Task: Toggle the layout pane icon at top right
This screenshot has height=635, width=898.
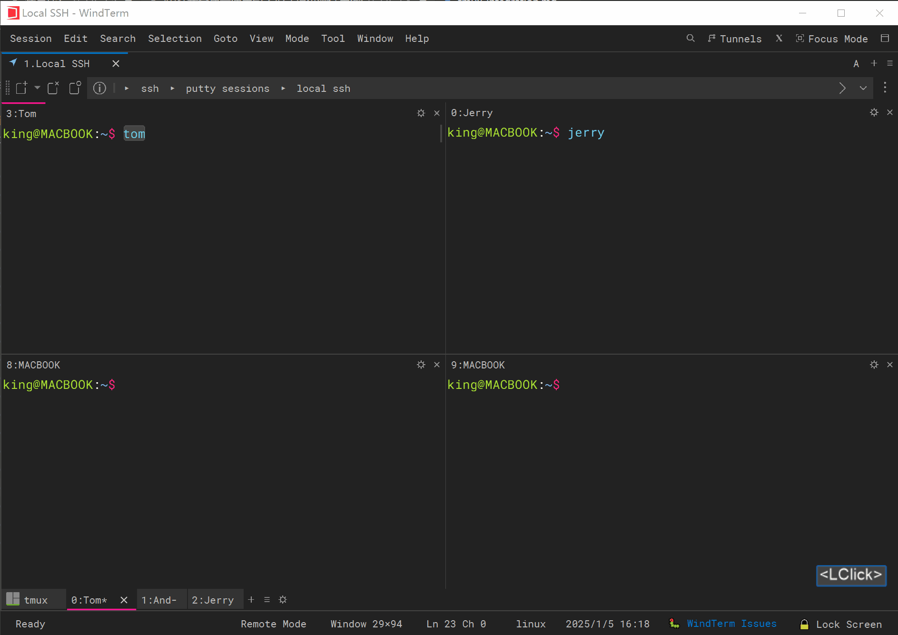Action: tap(885, 39)
